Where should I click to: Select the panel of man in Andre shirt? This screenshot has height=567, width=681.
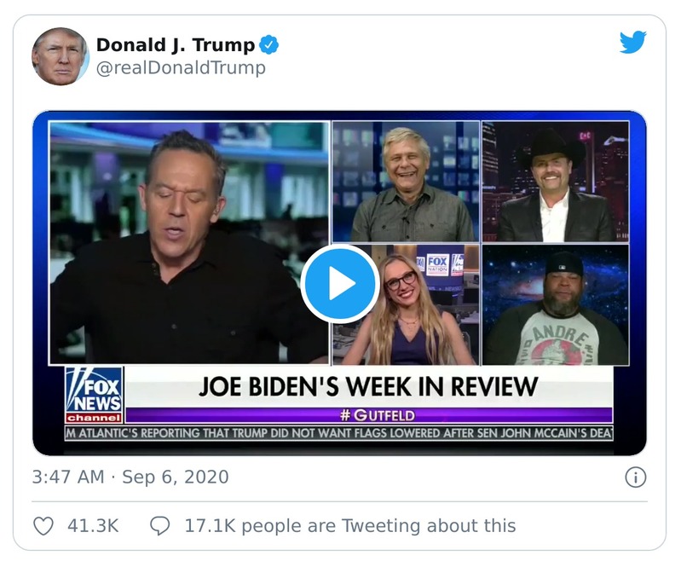pyautogui.click(x=555, y=305)
